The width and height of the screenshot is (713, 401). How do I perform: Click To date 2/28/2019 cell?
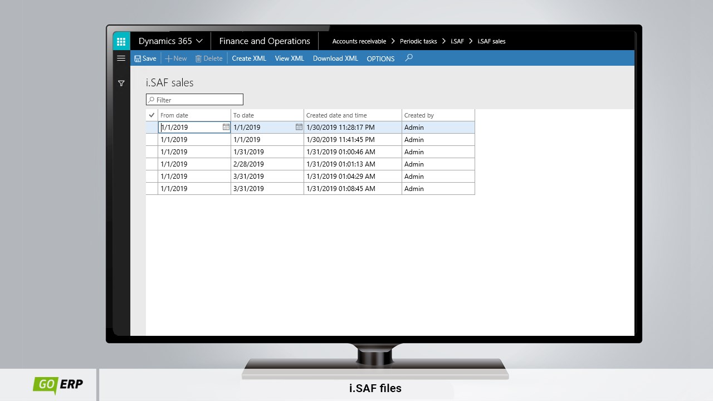coord(267,164)
